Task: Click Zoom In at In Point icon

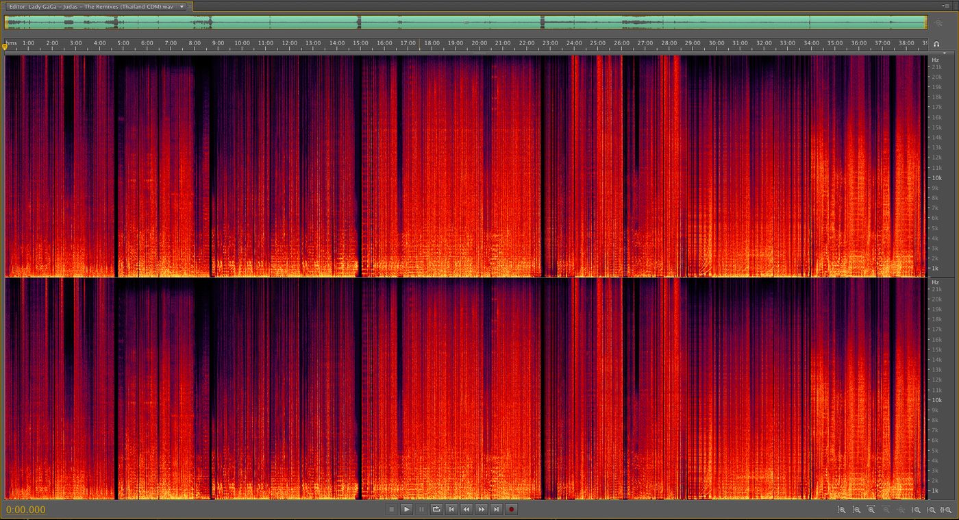Action: click(x=916, y=510)
